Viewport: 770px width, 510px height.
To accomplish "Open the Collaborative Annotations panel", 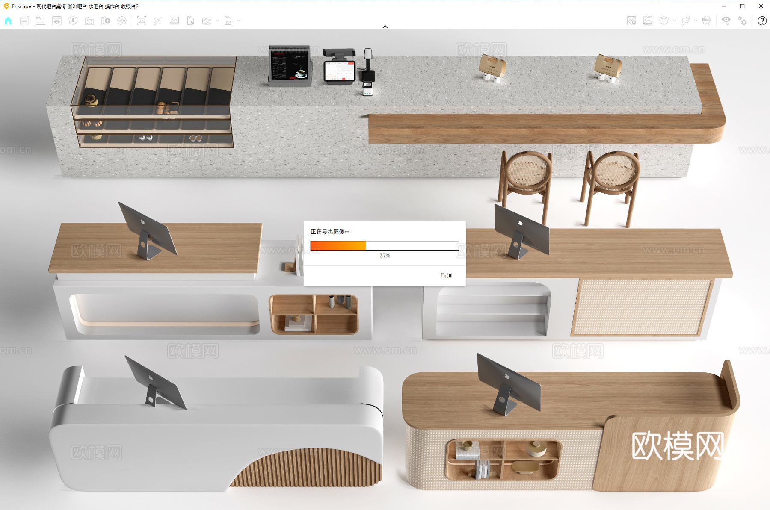I will click(24, 21).
